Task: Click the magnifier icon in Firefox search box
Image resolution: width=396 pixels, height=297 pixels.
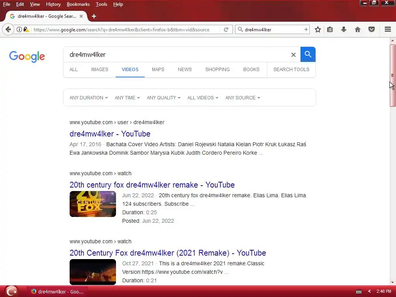Action: point(240,29)
